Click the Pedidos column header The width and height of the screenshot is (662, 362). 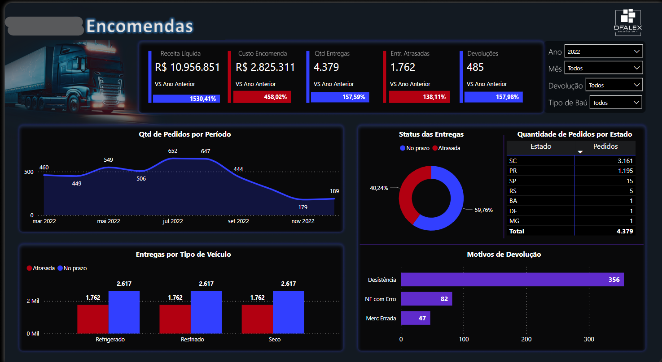tap(605, 147)
